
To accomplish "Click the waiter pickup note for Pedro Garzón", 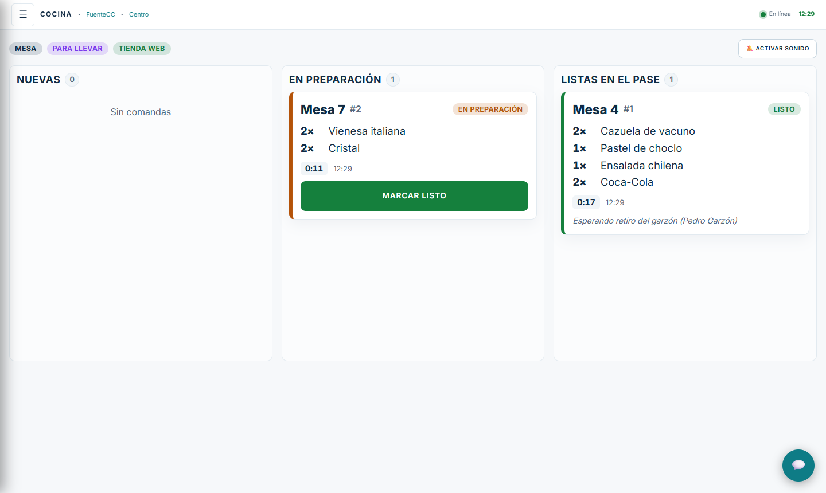I will (655, 221).
